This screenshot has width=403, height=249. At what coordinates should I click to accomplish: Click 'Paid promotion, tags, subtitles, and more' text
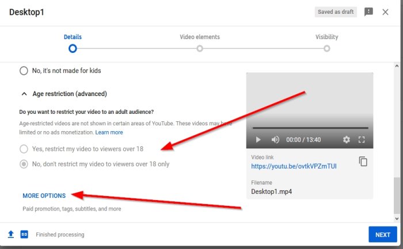click(x=72, y=209)
